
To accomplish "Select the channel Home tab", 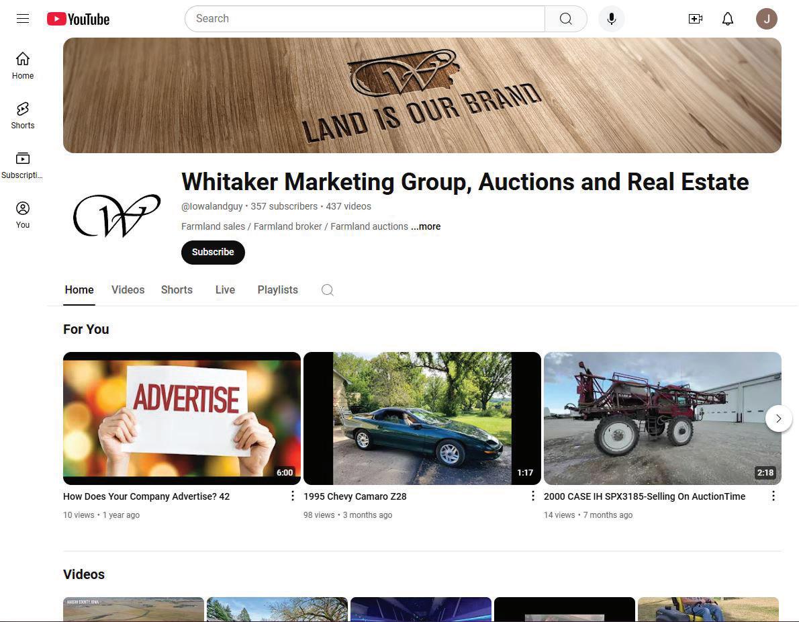I will pos(79,290).
